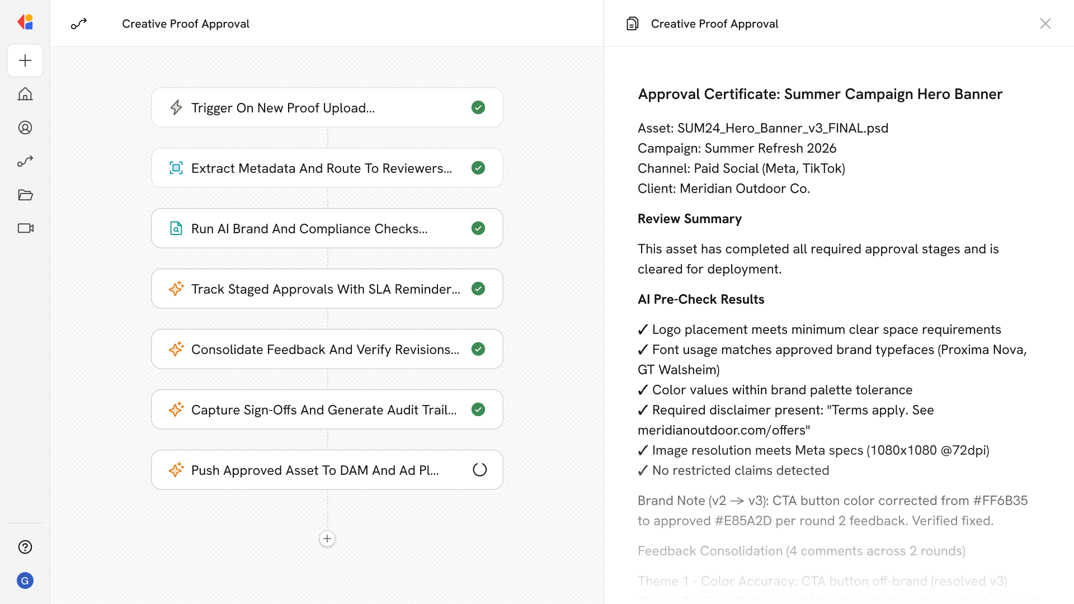Expand Track Staged Approvals With SLA Reminder step
The width and height of the screenshot is (1074, 604).
[x=326, y=289]
